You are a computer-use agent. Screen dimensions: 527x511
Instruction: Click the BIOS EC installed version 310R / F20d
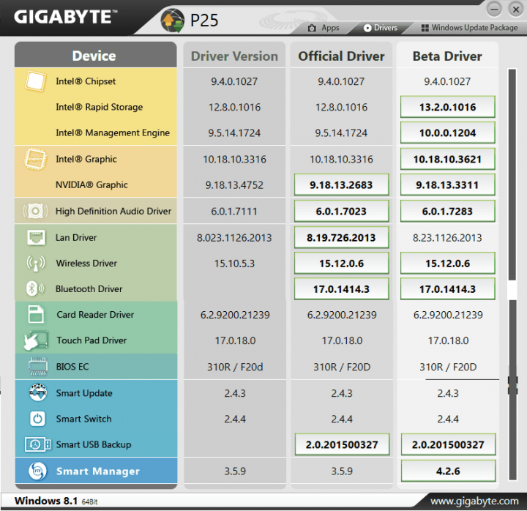[x=235, y=367]
